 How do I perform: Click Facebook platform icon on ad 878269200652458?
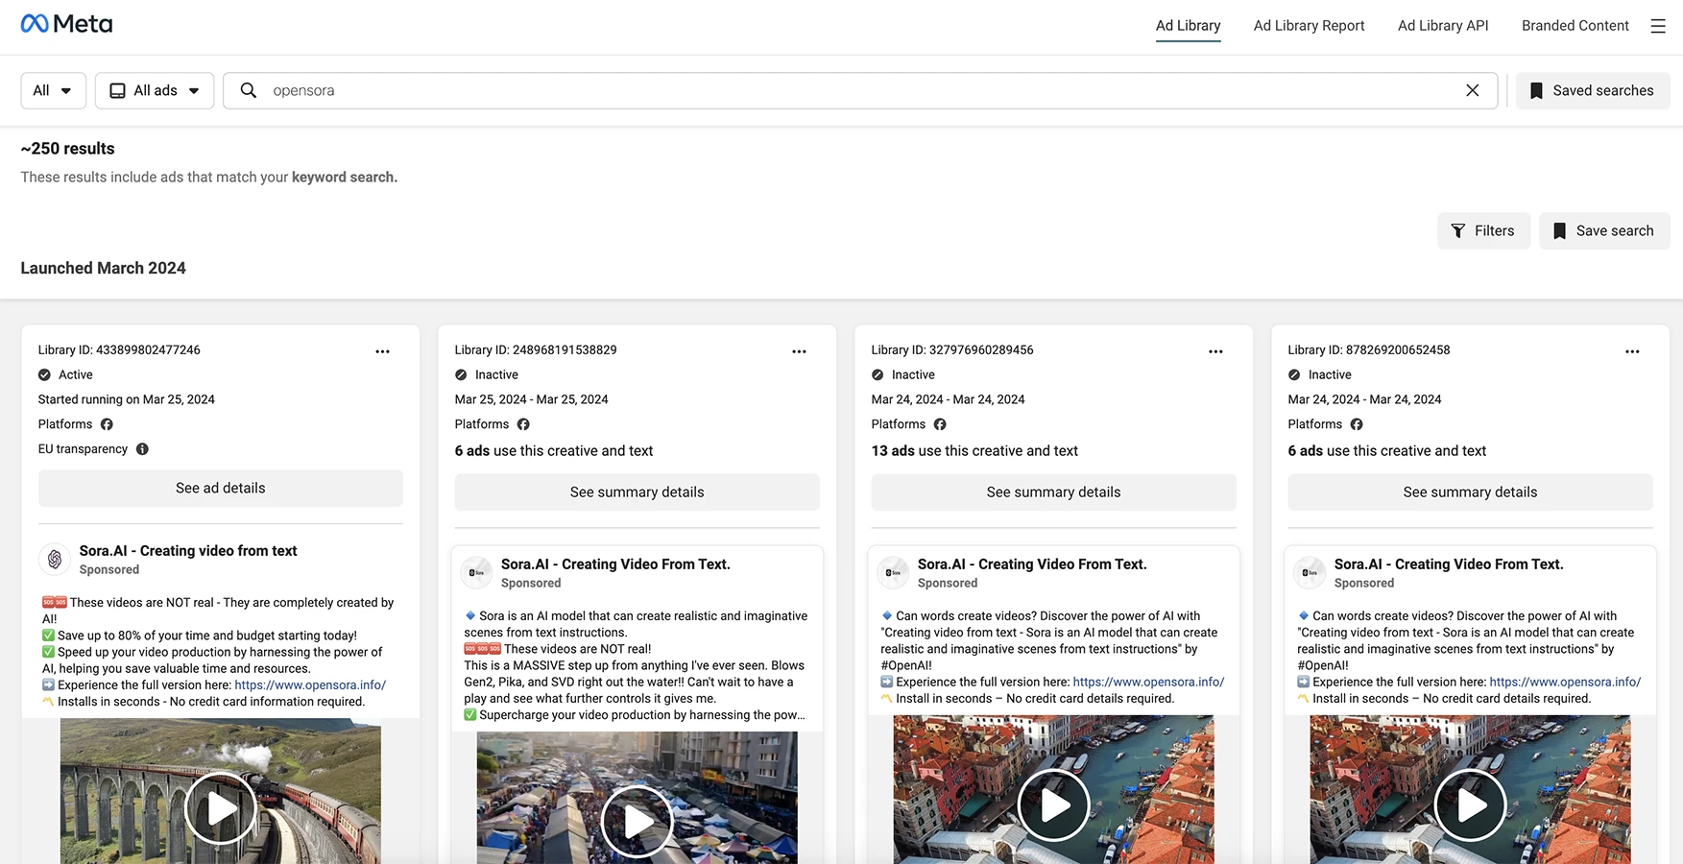tap(1357, 424)
